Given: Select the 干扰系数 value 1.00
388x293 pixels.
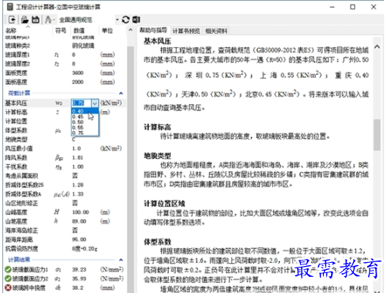Looking at the screenshot, I should [78, 167].
